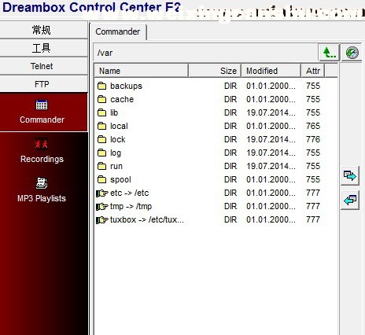Click the tmp symlink hand icon

tap(102, 206)
